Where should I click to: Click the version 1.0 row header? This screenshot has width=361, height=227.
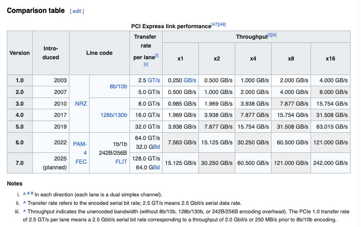[x=20, y=80]
